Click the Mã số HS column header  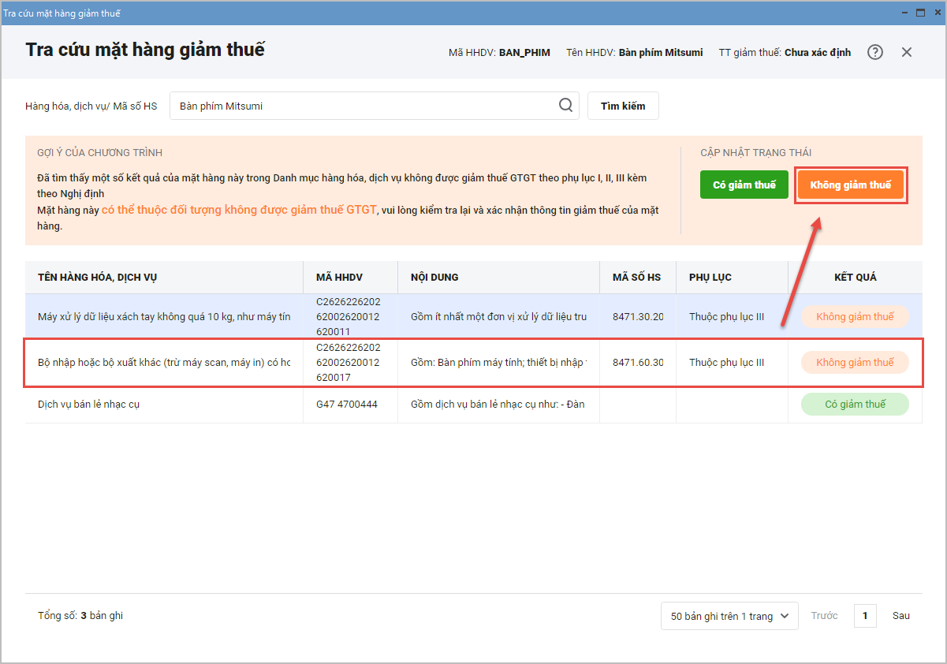(x=636, y=278)
